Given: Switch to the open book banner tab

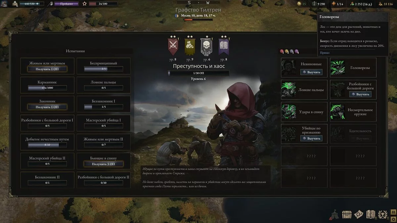Looking at the screenshot, I should pos(224,46).
